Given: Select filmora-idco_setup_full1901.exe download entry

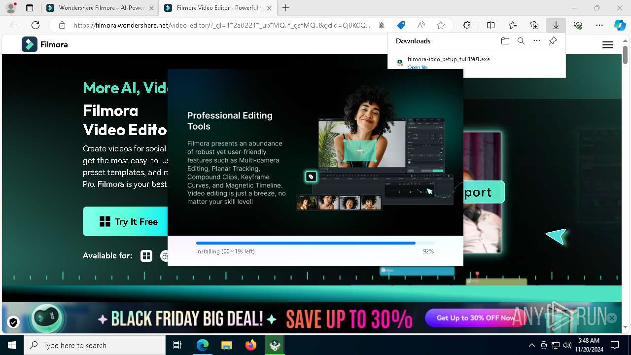Looking at the screenshot, I should click(x=477, y=62).
